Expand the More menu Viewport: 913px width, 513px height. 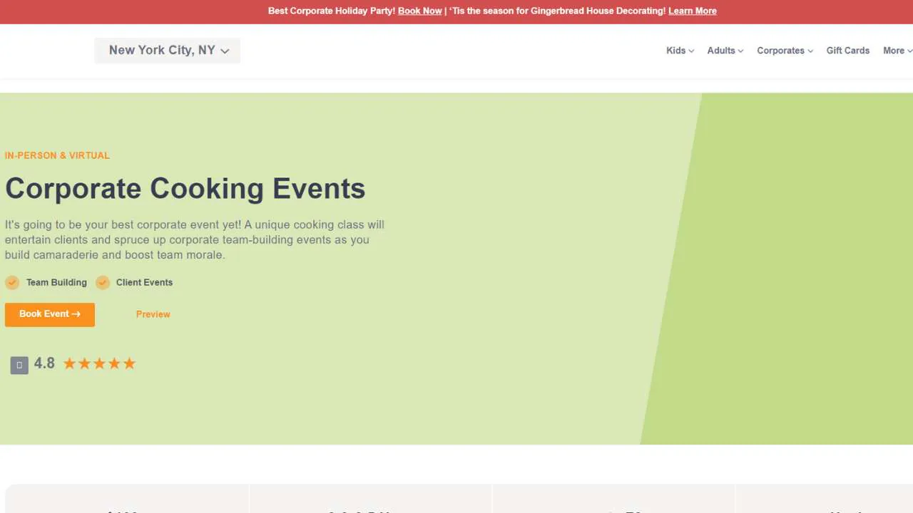(x=897, y=51)
